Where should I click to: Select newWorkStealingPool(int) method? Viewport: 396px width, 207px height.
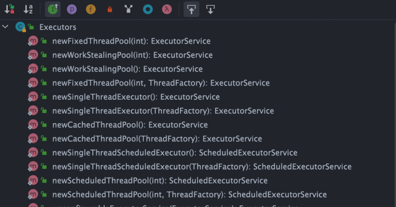[x=132, y=55]
